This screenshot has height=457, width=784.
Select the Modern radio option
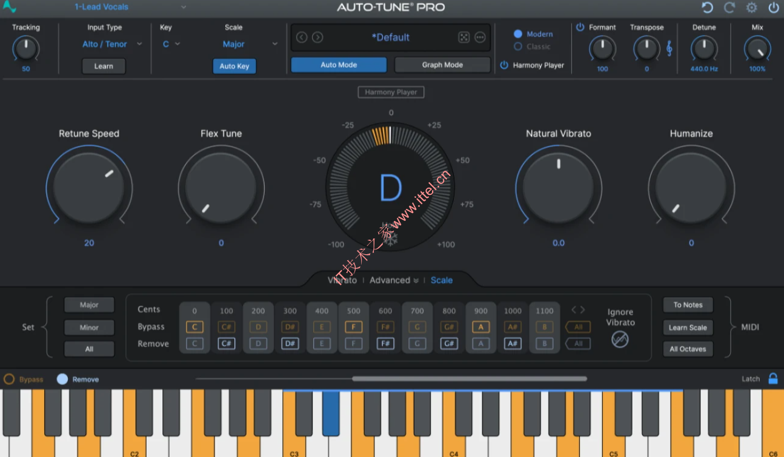(518, 34)
